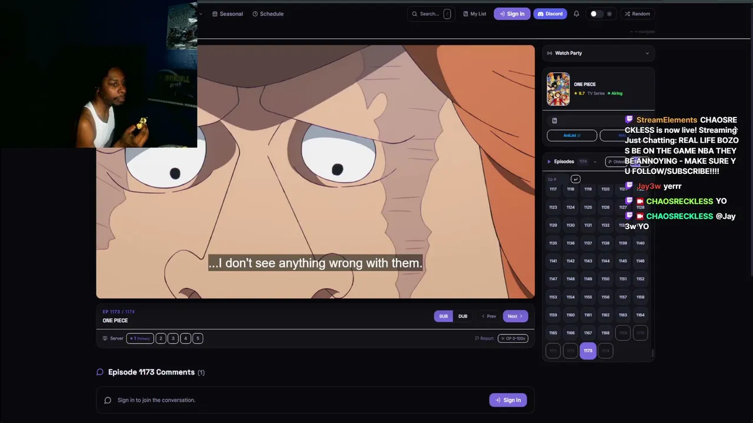The height and width of the screenshot is (423, 753).
Task: Select episode 1164
Action: point(640,315)
